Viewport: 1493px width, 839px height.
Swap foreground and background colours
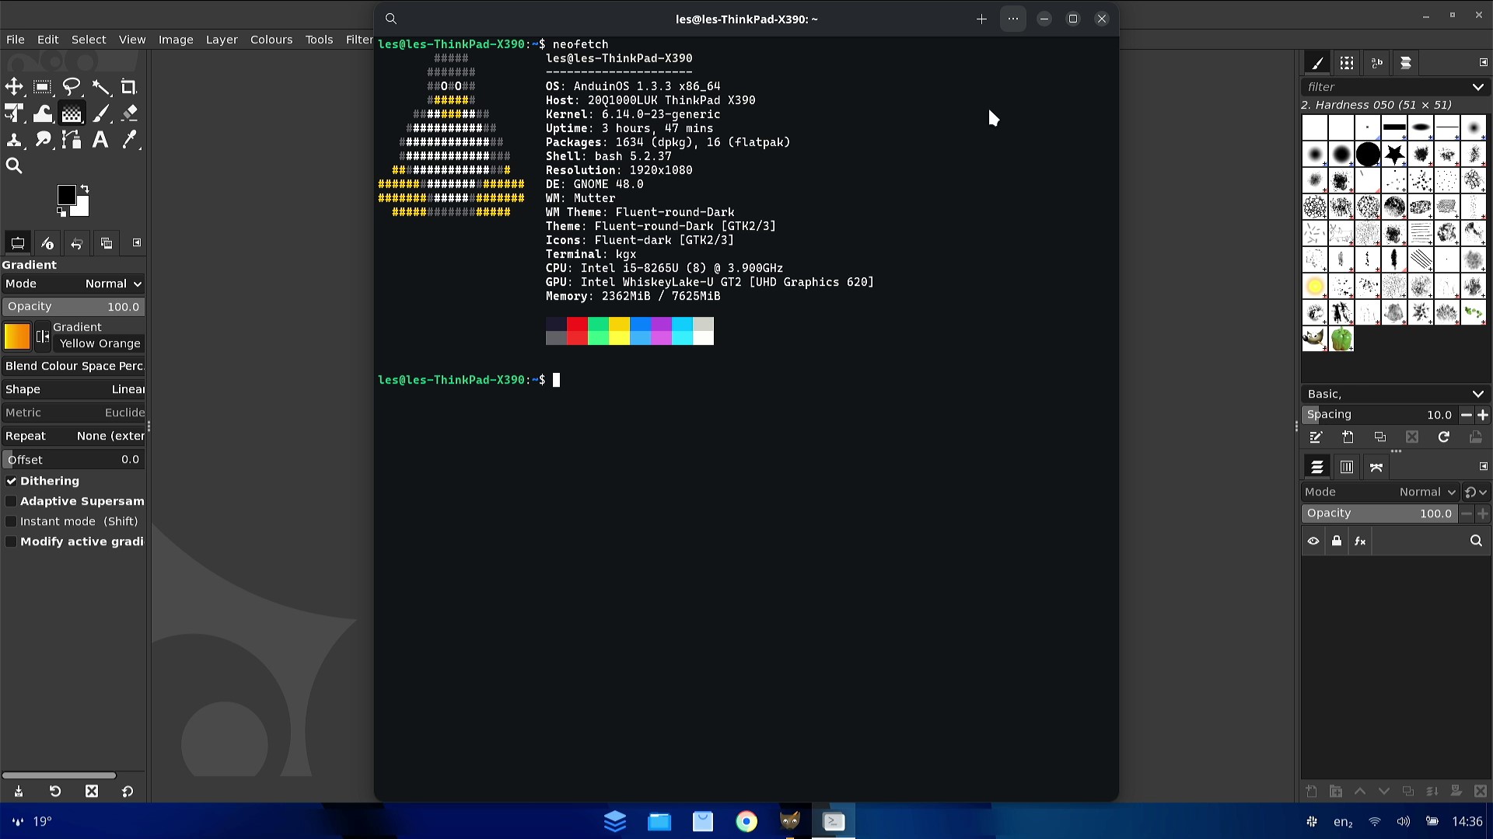[85, 189]
